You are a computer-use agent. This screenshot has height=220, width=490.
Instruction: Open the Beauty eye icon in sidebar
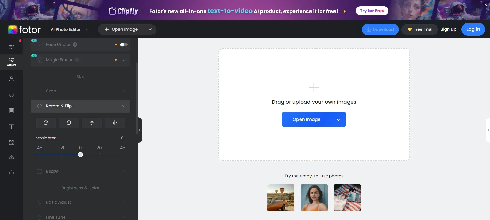pos(11,95)
